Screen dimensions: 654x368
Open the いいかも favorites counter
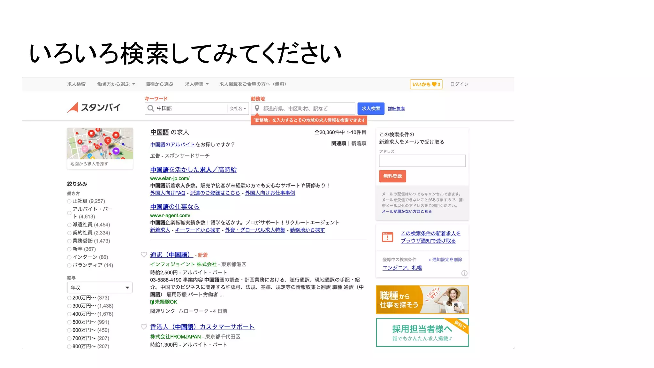point(426,84)
